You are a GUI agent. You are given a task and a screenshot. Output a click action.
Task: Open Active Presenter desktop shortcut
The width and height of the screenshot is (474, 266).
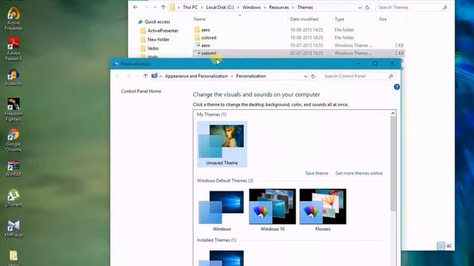click(13, 18)
